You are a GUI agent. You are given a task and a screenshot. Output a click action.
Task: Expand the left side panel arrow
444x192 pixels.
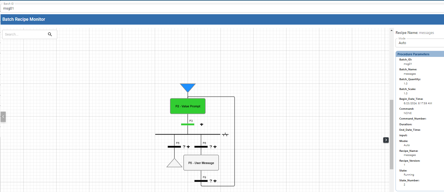click(x=3, y=117)
